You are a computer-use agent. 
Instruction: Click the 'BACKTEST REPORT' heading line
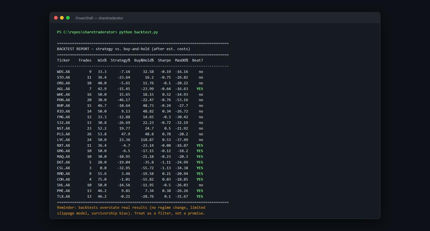coord(123,49)
